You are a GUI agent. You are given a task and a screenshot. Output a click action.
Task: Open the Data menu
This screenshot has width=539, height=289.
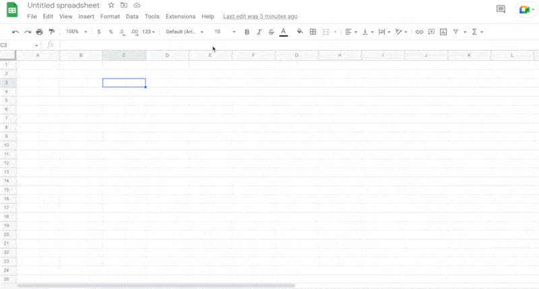click(132, 16)
